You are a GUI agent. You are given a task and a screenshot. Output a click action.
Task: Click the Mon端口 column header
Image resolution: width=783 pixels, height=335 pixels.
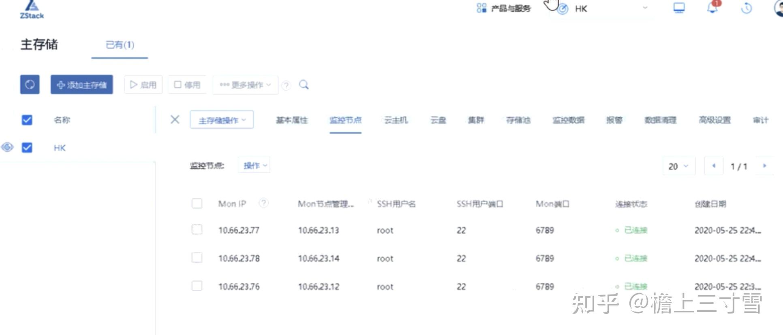coord(552,204)
